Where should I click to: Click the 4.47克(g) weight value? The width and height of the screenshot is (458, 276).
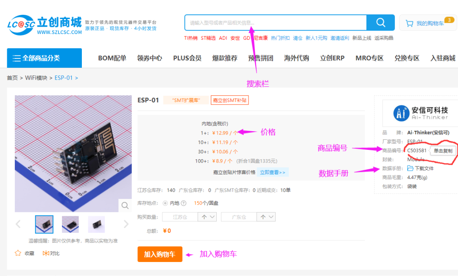417,177
